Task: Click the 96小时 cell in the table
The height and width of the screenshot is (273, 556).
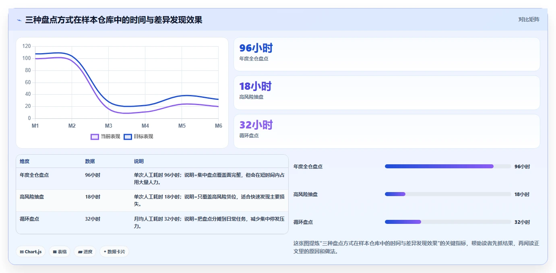Action: (93, 175)
